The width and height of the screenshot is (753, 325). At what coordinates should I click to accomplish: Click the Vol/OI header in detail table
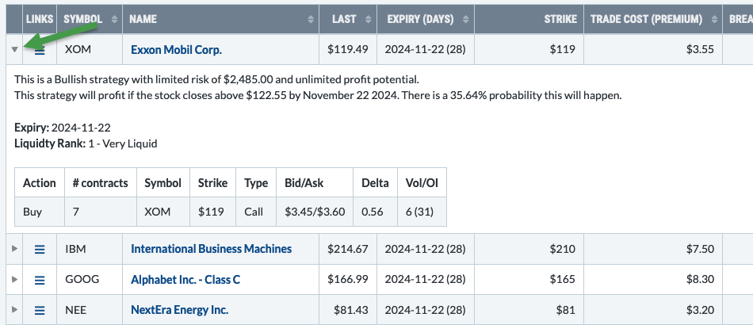point(422,183)
